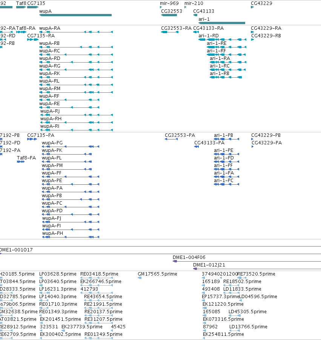Click the Taf8 gene label
Image resolution: width=321 pixels, height=340 pixels.
21,3
